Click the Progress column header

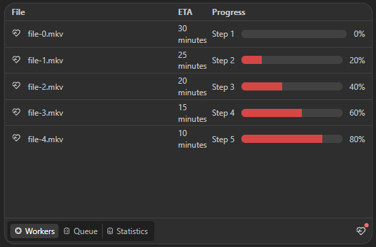tap(228, 12)
